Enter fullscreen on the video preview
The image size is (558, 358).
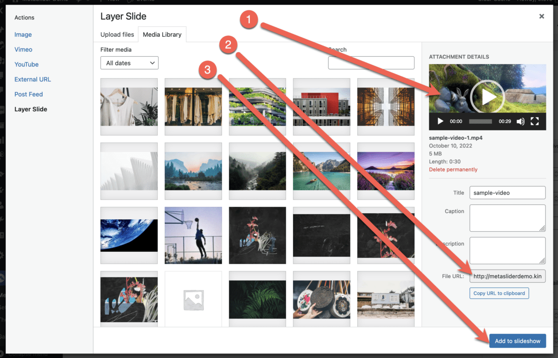pyautogui.click(x=535, y=121)
